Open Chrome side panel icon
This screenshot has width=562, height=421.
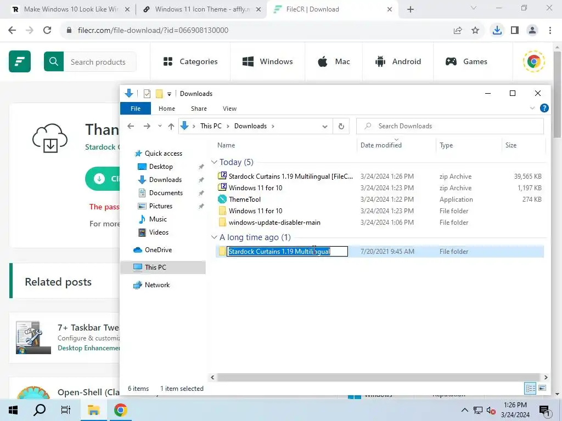pyautogui.click(x=515, y=30)
